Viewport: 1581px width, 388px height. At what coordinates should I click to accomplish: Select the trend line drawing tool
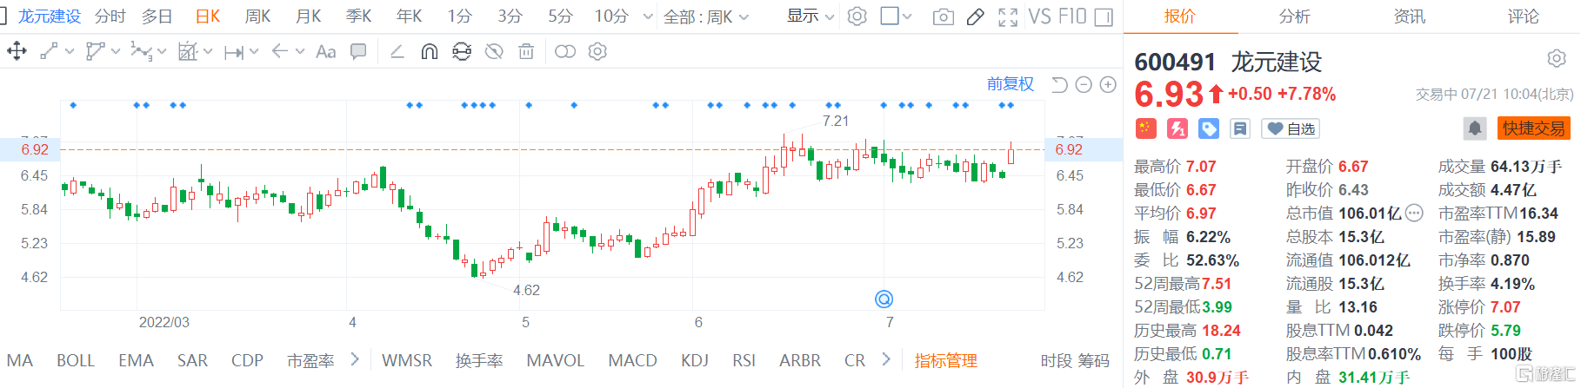[x=50, y=52]
